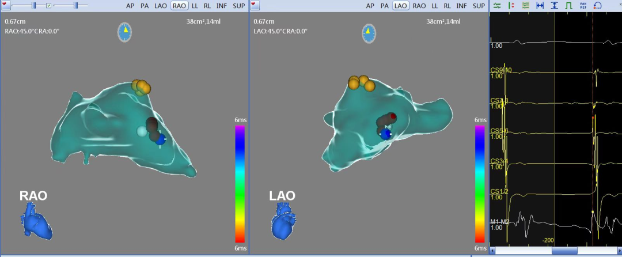The image size is (622, 257).
Task: Click the first slider handle in left panel
Action: coord(34,5)
